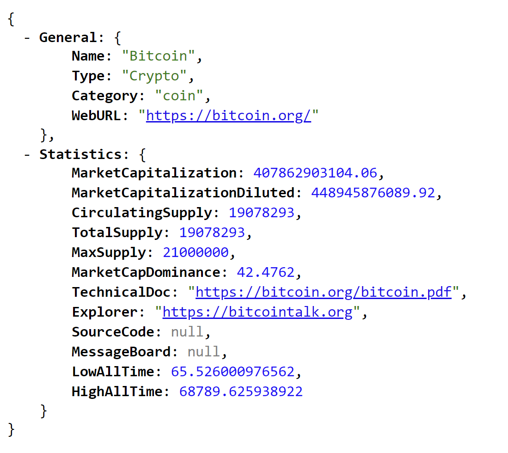This screenshot has width=508, height=453.
Task: Select the "coin" Category value
Action: (179, 96)
